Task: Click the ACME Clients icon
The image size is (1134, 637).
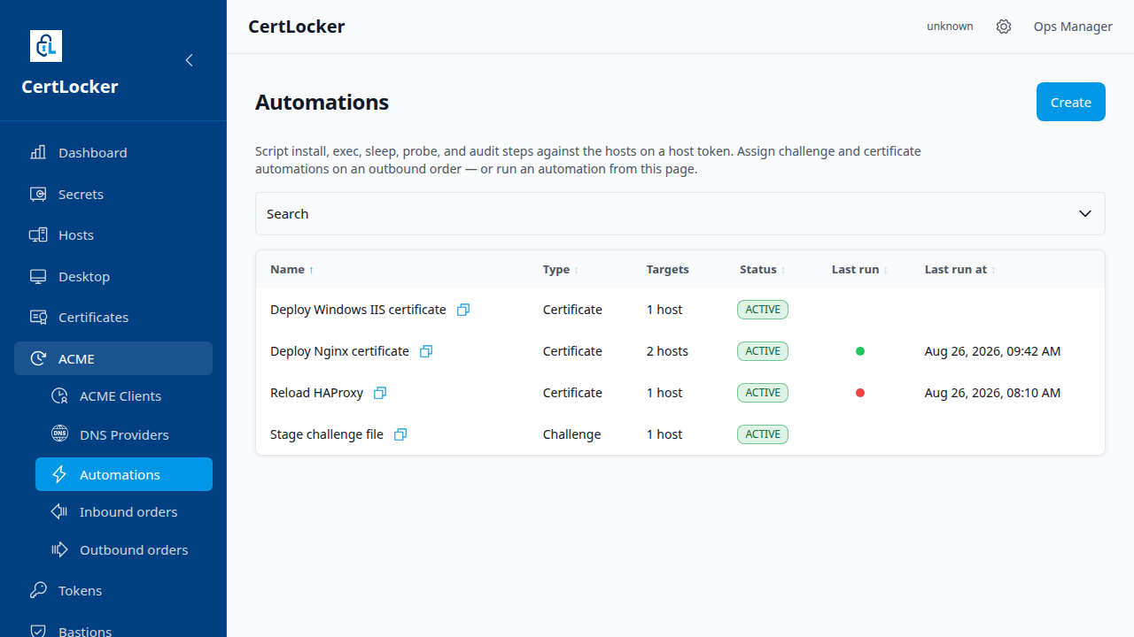Action: click(59, 395)
